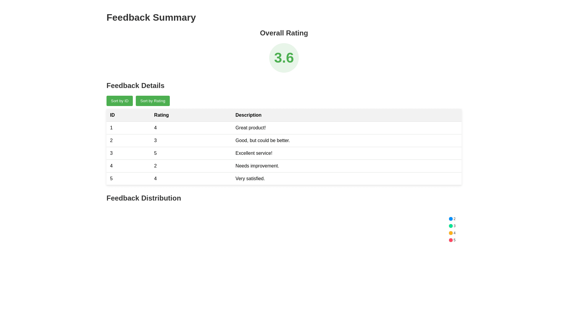This screenshot has height=319, width=568.
Task: Toggle the orange legend marker for rating 4
Action: [451, 233]
